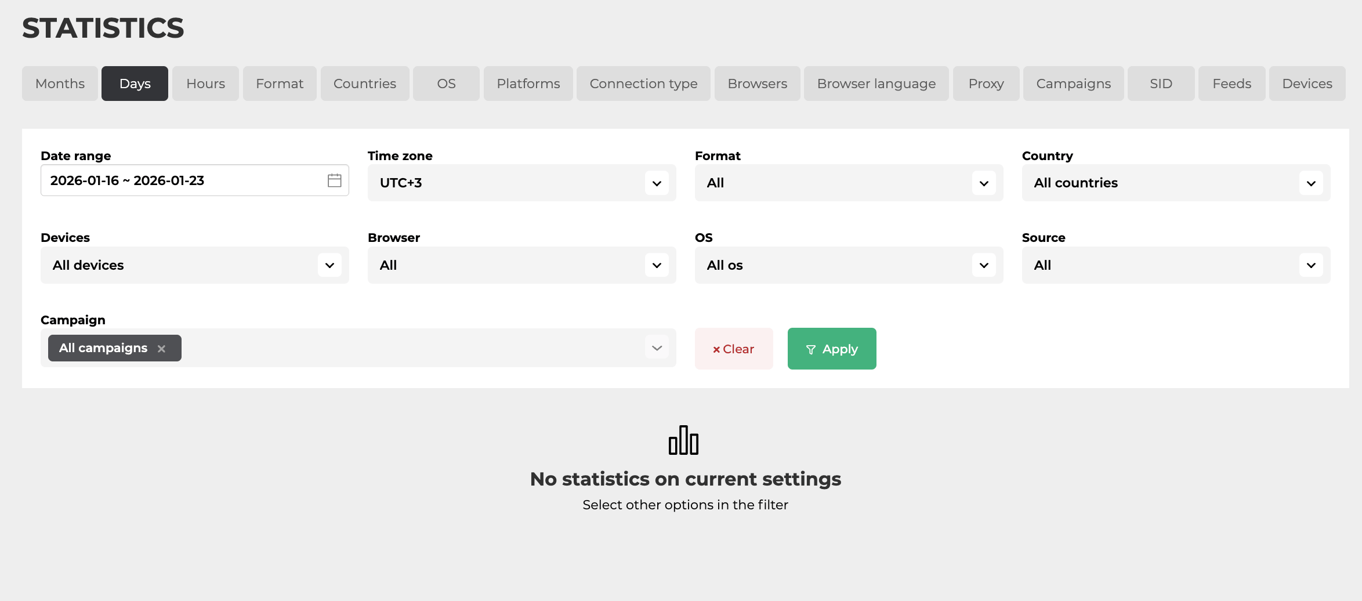Open the Feeds tab
Image resolution: width=1362 pixels, height=601 pixels.
[1231, 84]
